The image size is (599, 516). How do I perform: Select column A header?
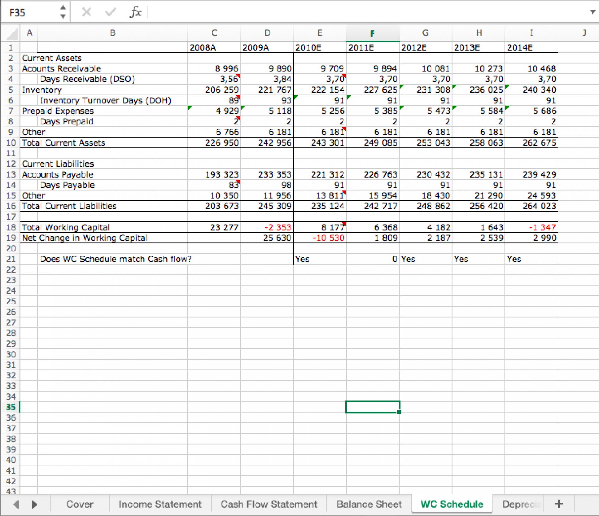29,33
